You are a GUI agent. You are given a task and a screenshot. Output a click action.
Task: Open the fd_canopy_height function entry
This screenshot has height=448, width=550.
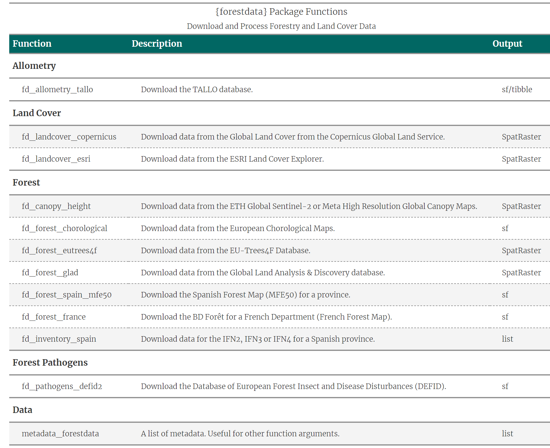[56, 206]
